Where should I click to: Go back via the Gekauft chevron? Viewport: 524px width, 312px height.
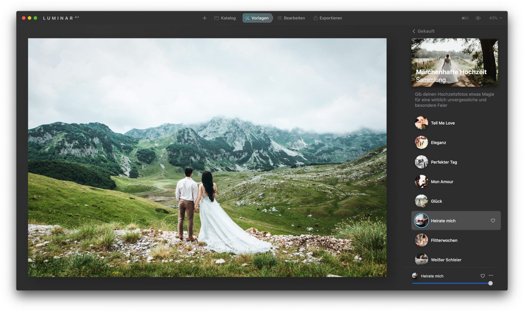point(414,31)
